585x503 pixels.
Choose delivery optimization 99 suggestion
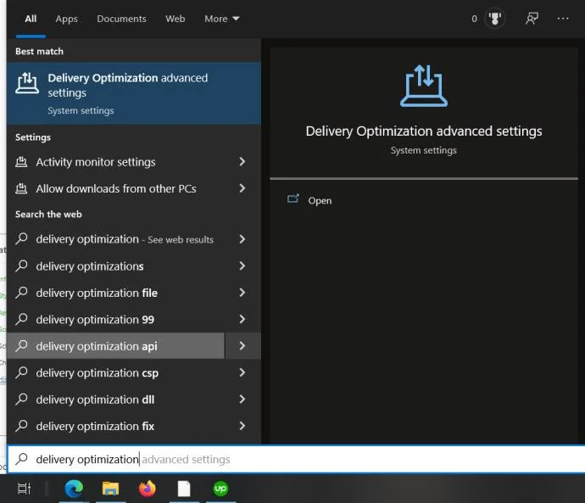pos(115,320)
